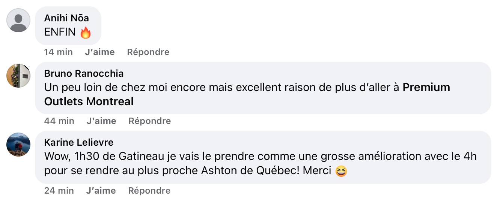Image resolution: width=500 pixels, height=200 pixels.
Task: Click the Bruno Ranocchia commenter name
Action: pyautogui.click(x=84, y=73)
